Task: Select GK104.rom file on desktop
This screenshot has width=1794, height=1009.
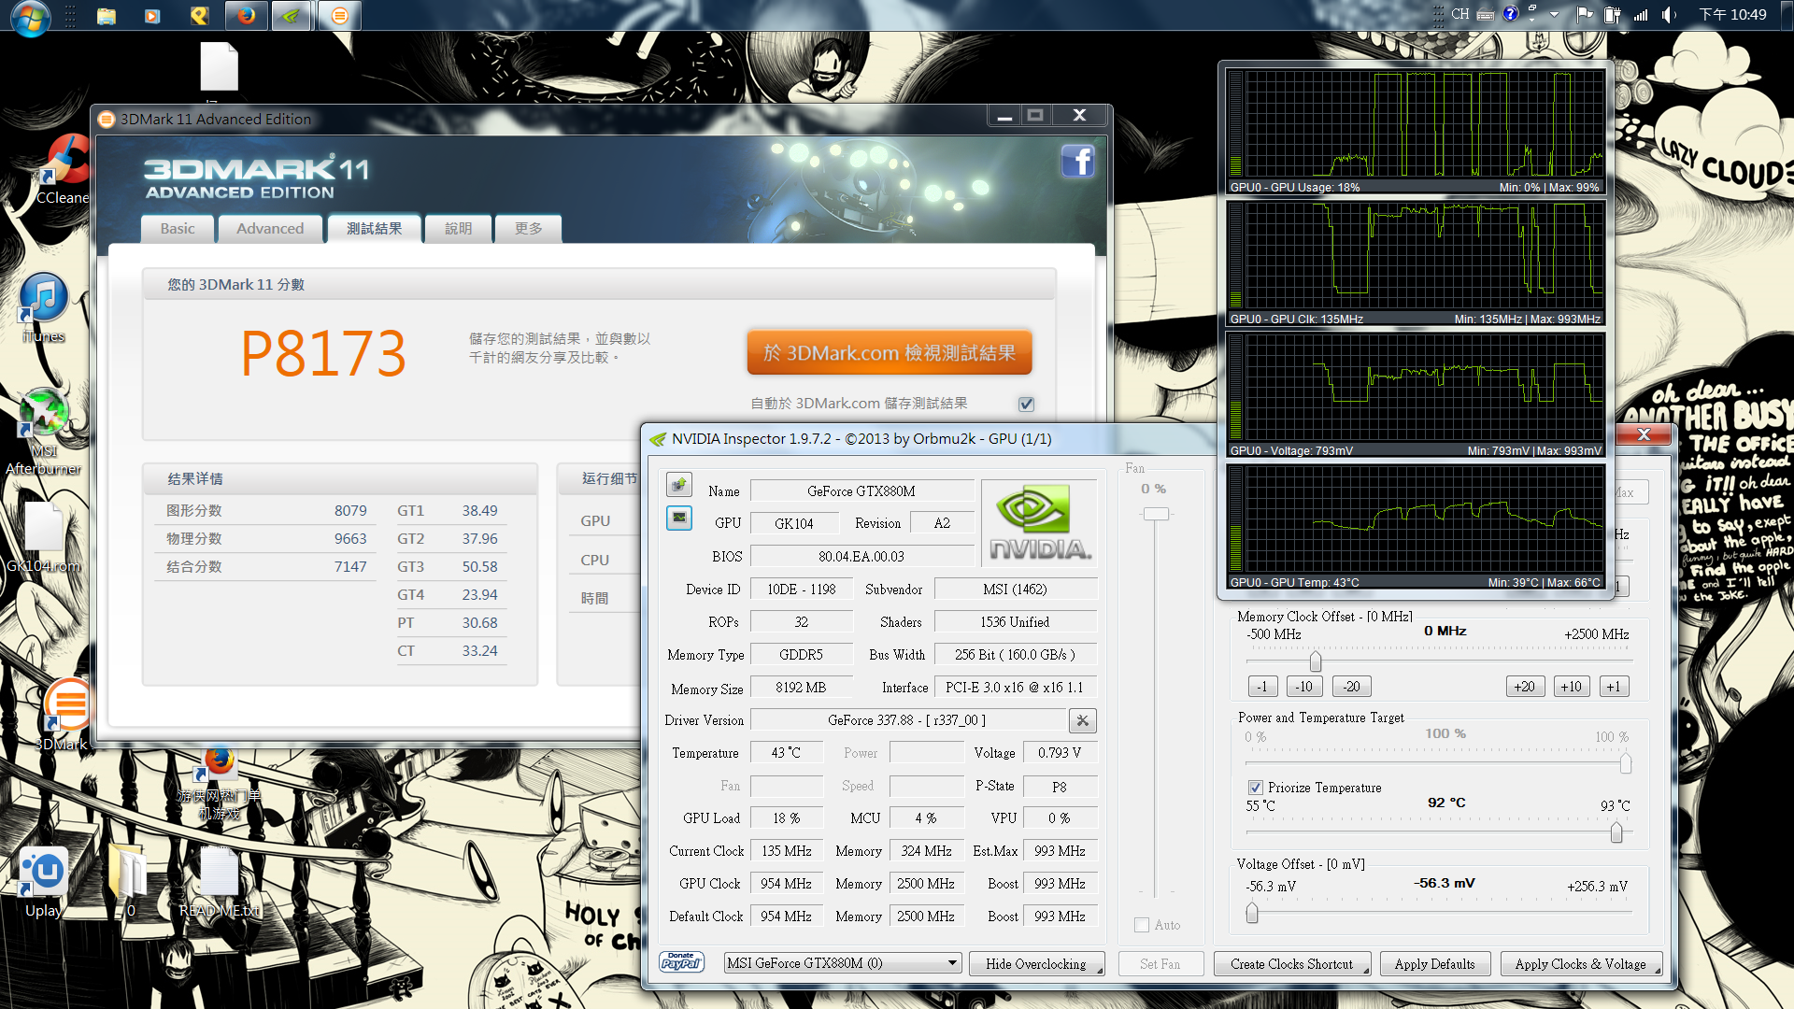Action: pyautogui.click(x=43, y=537)
